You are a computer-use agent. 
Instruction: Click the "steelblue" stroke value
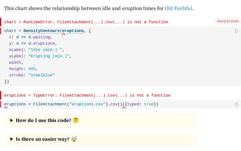point(41,75)
